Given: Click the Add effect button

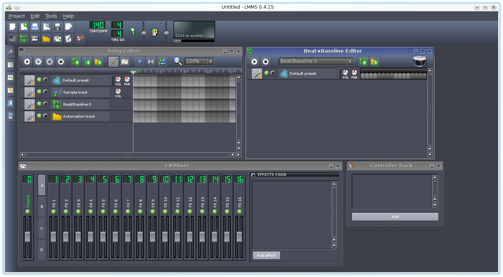Looking at the screenshot, I should (x=266, y=256).
